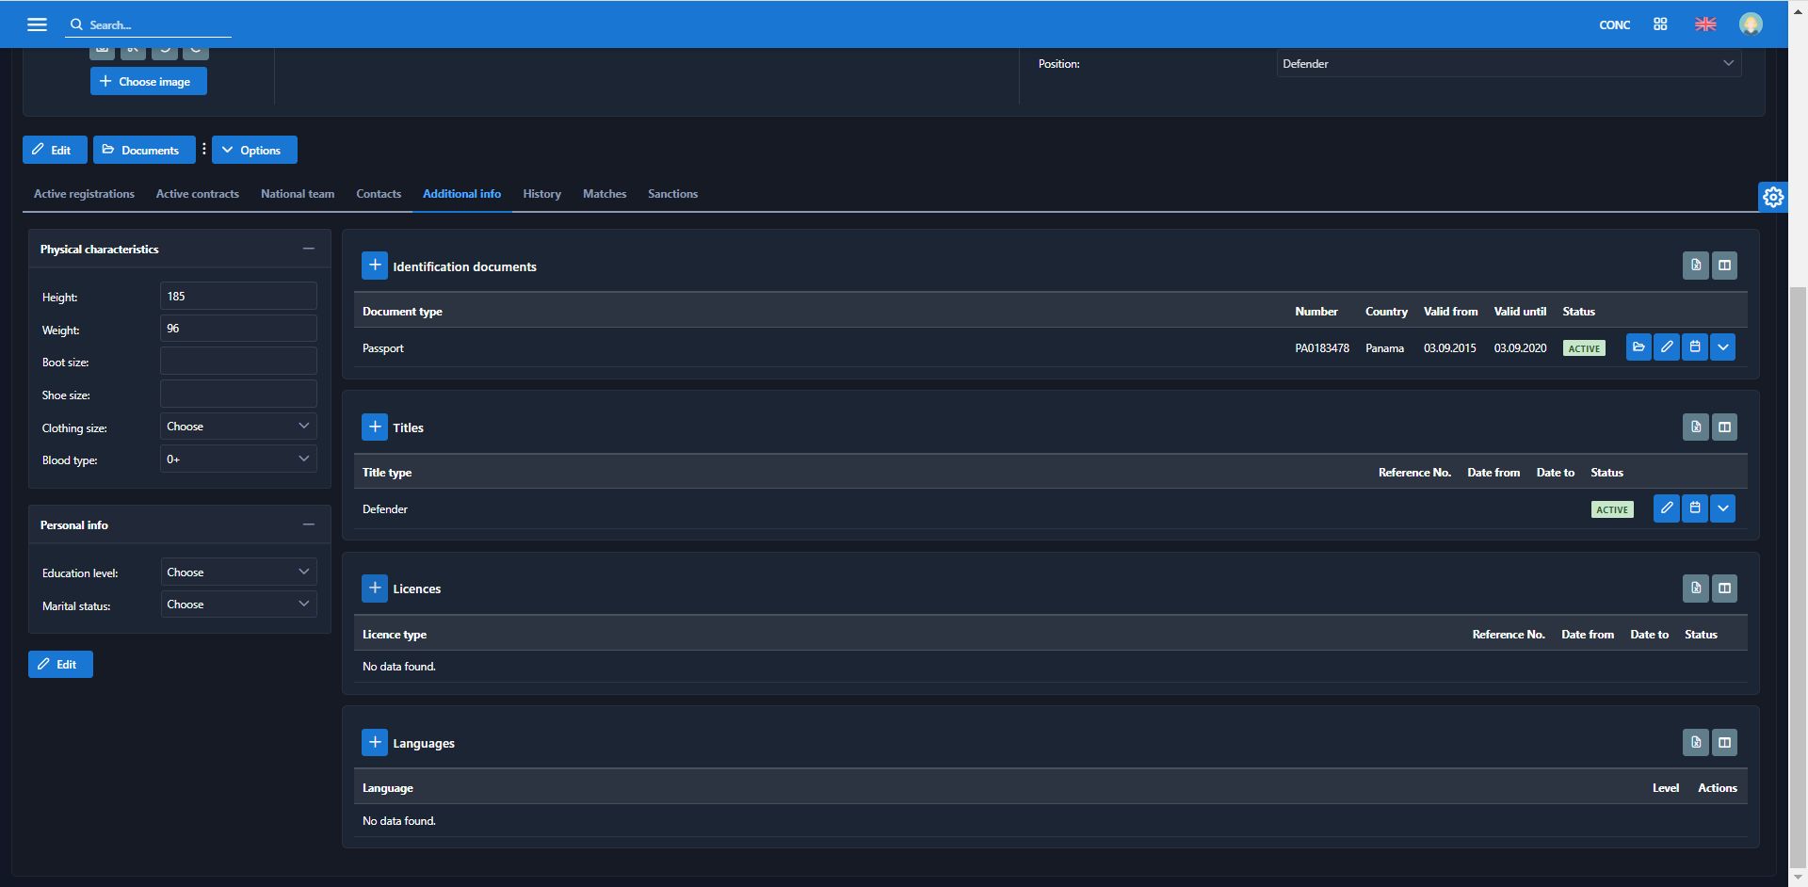Add a new language entry
This screenshot has height=887, width=1808.
(374, 743)
